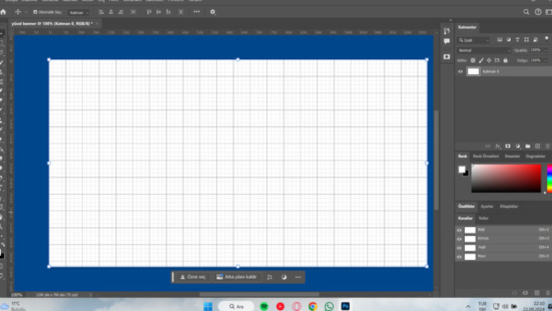Image resolution: width=552 pixels, height=311 pixels.
Task: Create a new layer icon in Layers panel
Action: 537,146
